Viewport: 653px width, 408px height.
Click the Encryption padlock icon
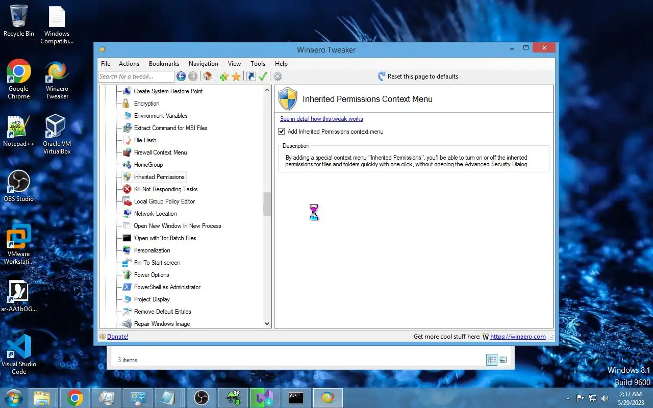126,104
